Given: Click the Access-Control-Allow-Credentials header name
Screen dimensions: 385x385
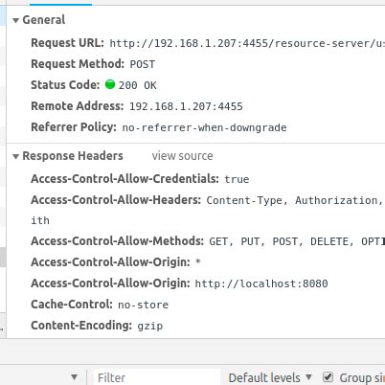Looking at the screenshot, I should pyautogui.click(x=125, y=179).
